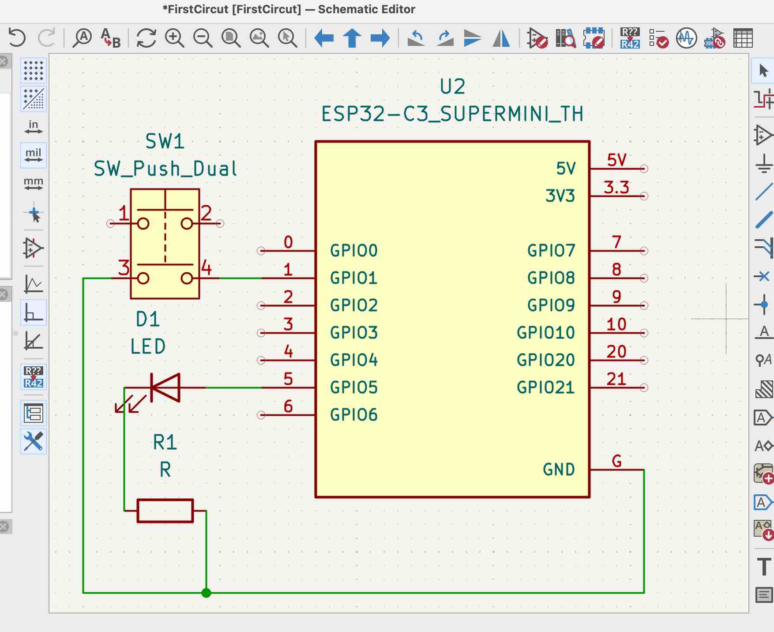This screenshot has width=774, height=632.
Task: Select the wire-to-bus entry tool
Action: [763, 248]
